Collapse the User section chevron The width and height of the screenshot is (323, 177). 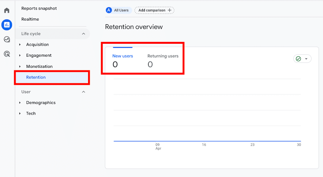click(84, 92)
